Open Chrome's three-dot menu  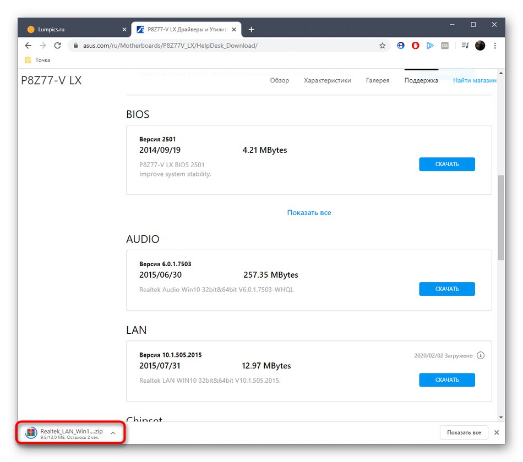pos(494,45)
